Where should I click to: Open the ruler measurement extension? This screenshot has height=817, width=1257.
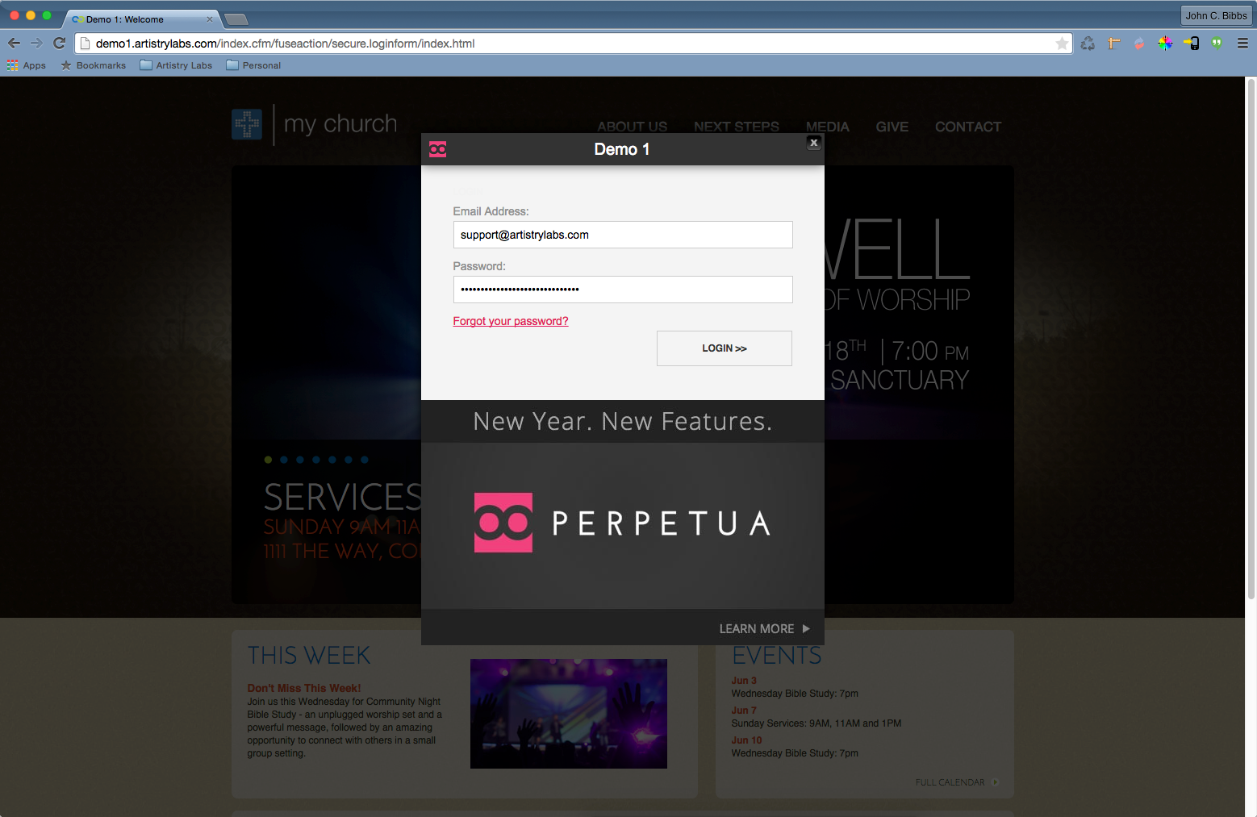click(1114, 44)
